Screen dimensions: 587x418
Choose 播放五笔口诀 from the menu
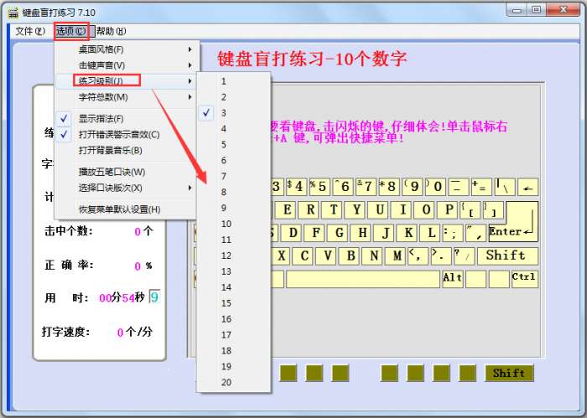(x=112, y=172)
